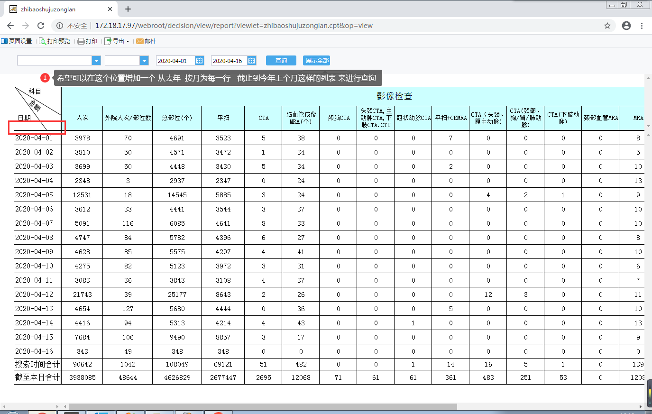Click the first filter combo input box
The height and width of the screenshot is (414, 652).
pyautogui.click(x=55, y=61)
